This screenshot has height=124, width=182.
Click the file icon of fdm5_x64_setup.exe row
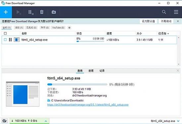coord(17,40)
